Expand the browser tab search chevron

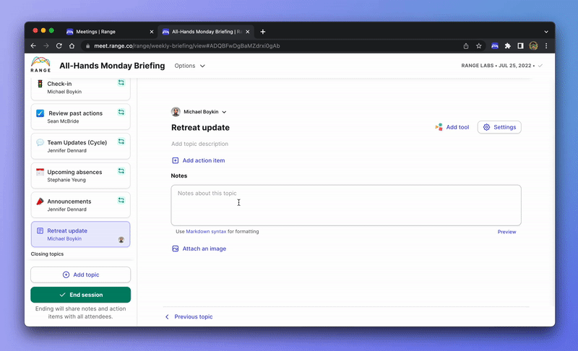[x=546, y=32]
